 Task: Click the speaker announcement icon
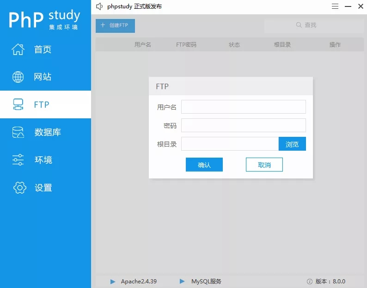point(99,6)
